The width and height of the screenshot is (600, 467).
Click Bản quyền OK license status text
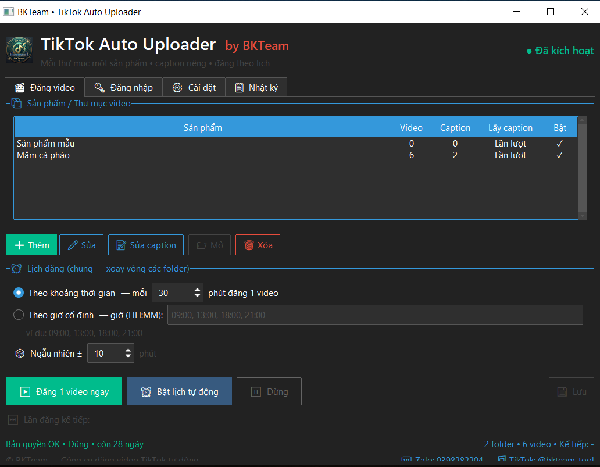click(x=75, y=444)
